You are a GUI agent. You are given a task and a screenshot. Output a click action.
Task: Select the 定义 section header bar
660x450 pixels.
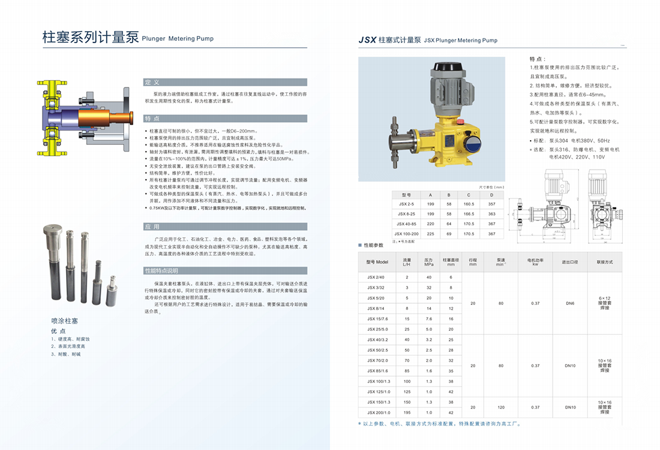click(225, 82)
